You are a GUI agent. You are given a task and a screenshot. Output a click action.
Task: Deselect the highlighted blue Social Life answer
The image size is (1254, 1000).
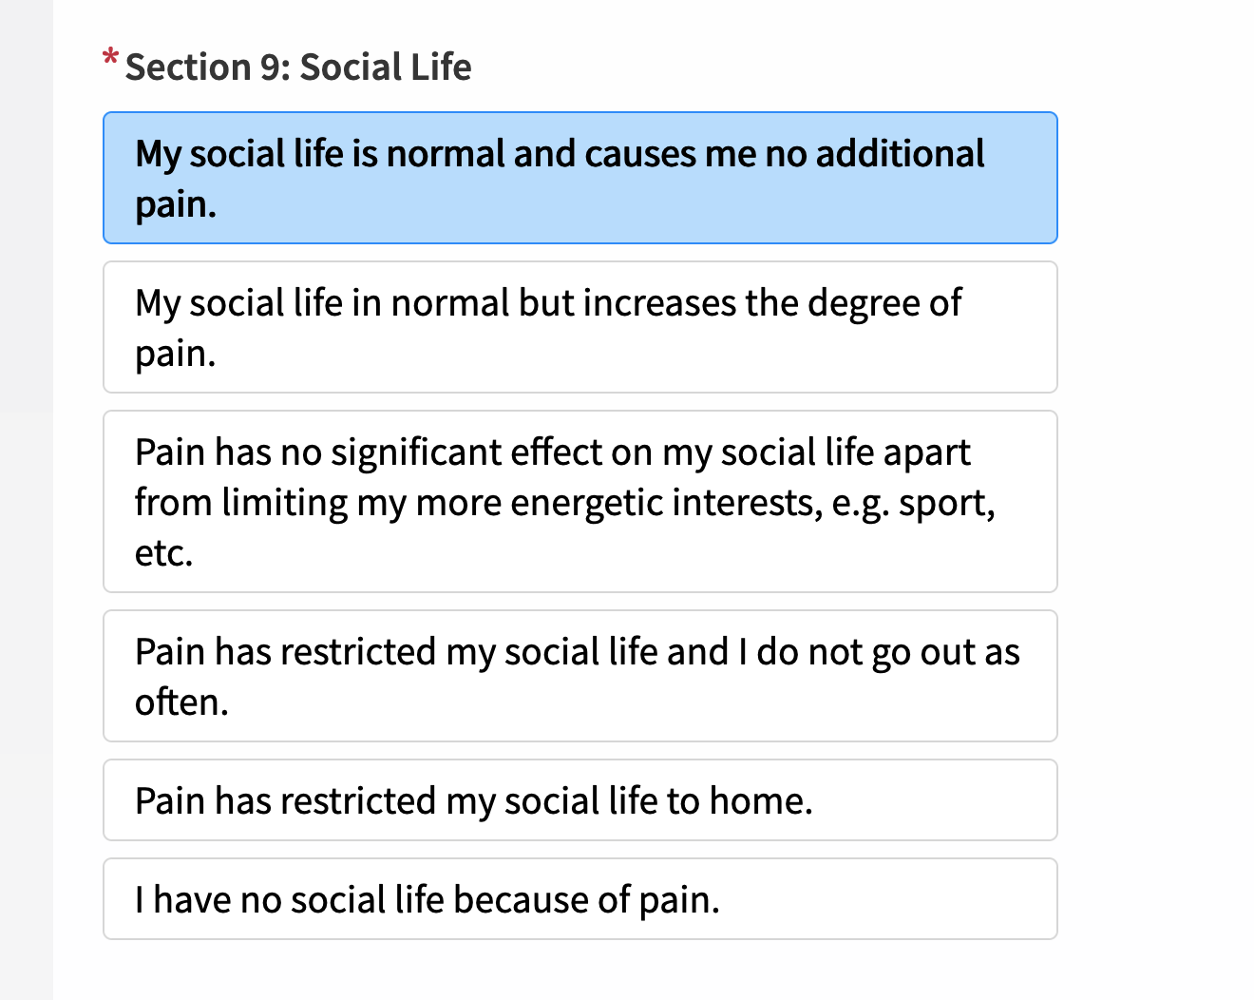click(579, 178)
